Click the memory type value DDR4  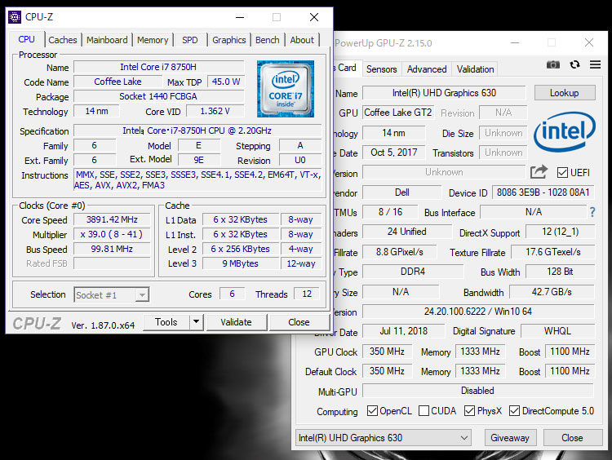[413, 272]
